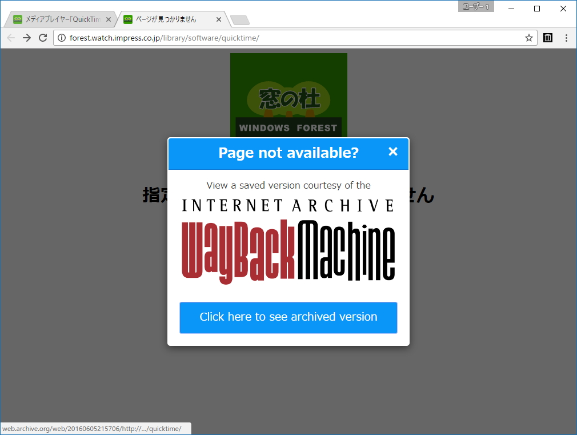Reload the page using the refresh icon
Screen dimensions: 577x435
[x=42, y=38]
